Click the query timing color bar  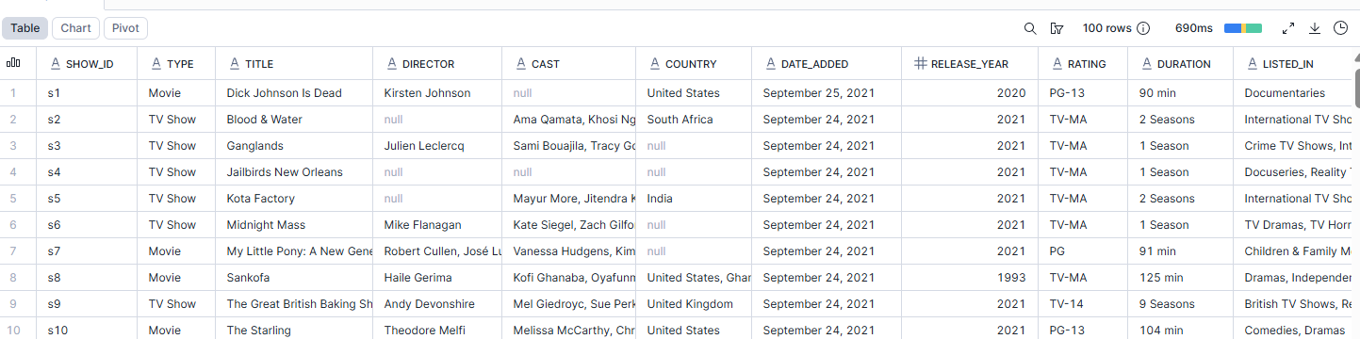click(1243, 28)
